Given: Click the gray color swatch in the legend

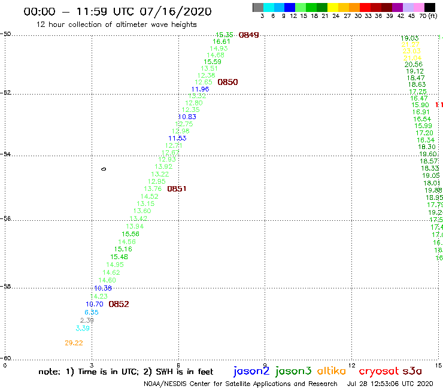Looking at the screenshot, I should [x=258, y=7].
